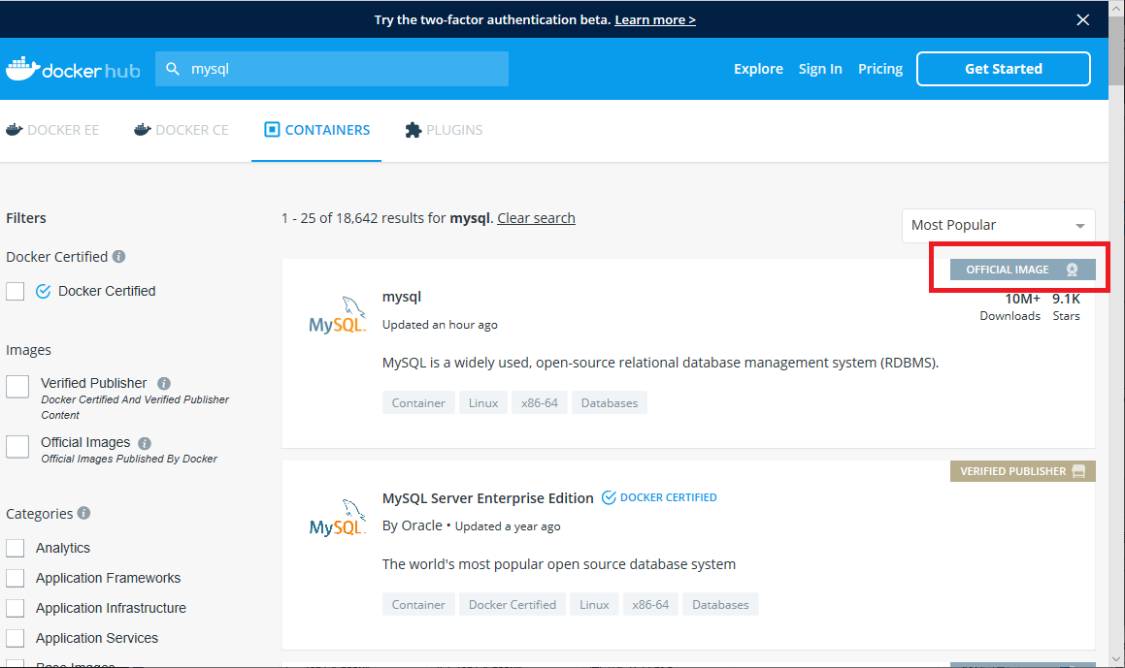Click the MySQL Server Enterprise Edition logo
Screen dimensions: 1125x668
(x=337, y=517)
